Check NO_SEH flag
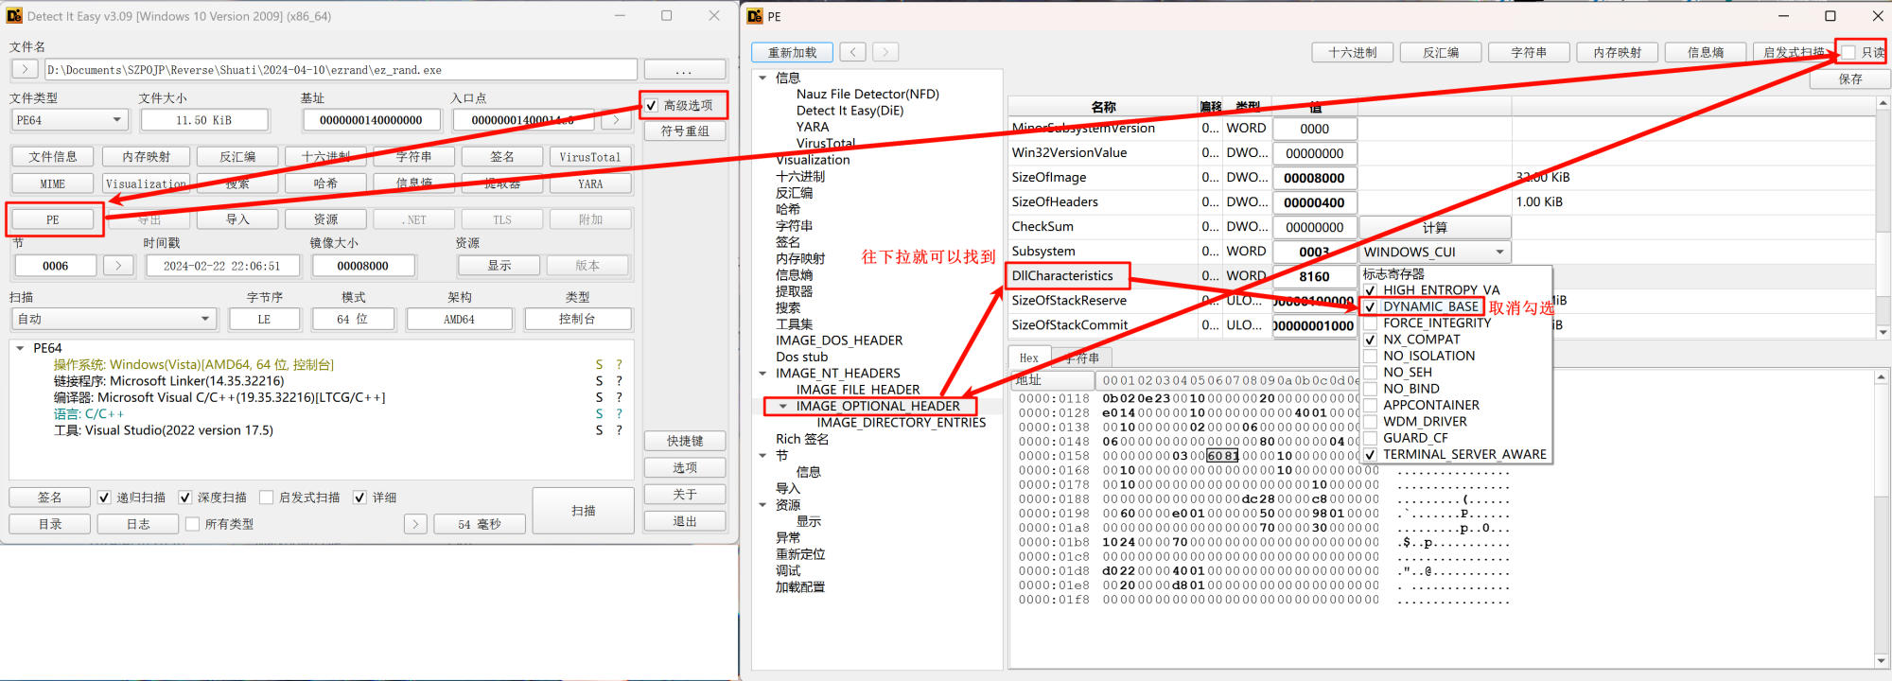This screenshot has height=681, width=1892. [1370, 373]
